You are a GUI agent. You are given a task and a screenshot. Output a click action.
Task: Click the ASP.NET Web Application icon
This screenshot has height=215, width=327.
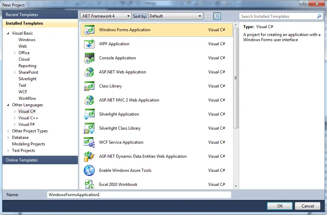[x=89, y=72]
